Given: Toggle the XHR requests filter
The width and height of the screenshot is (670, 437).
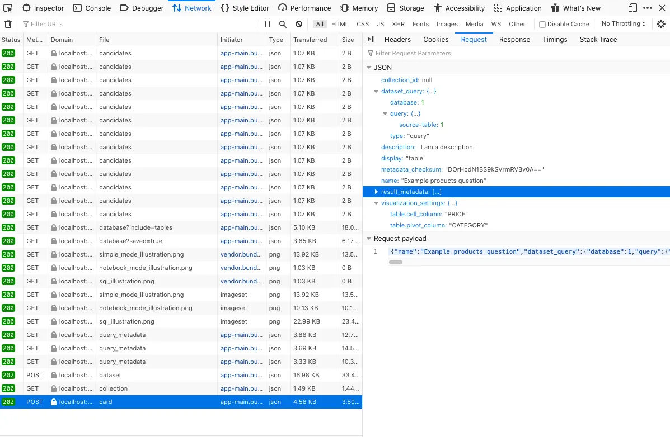Looking at the screenshot, I should coord(398,24).
